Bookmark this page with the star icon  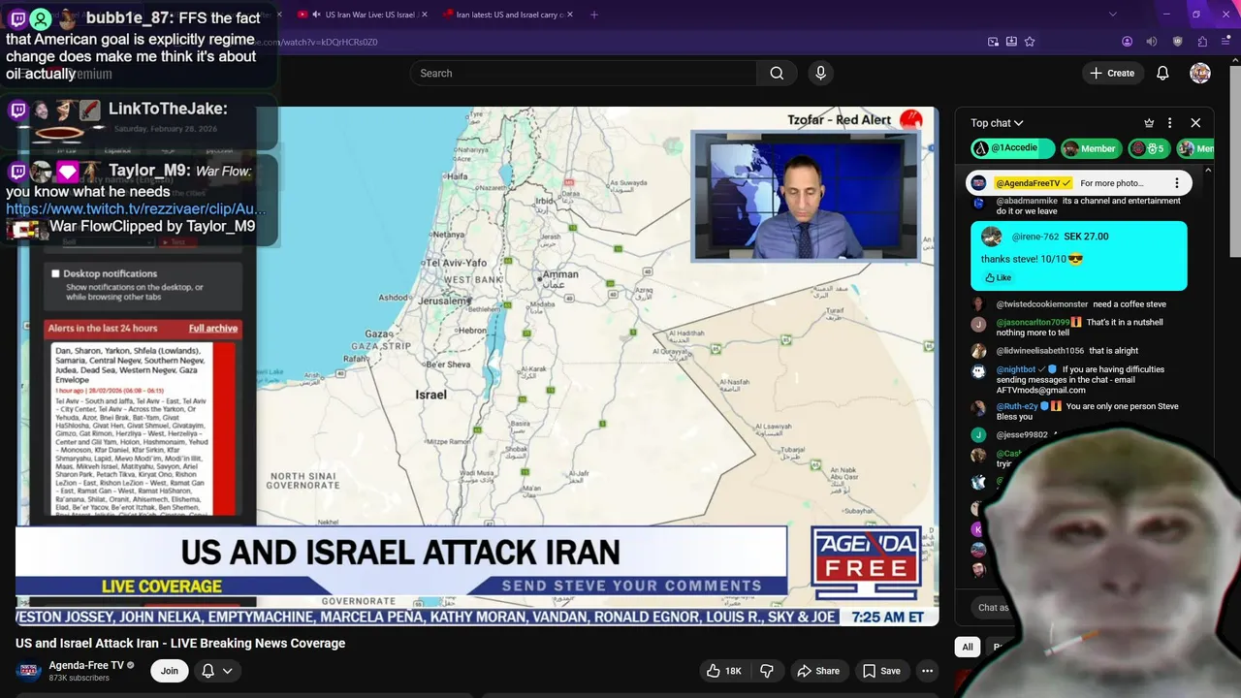click(1030, 42)
